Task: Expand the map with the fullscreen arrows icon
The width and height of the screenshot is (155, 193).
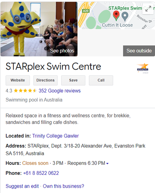Action: [148, 8]
